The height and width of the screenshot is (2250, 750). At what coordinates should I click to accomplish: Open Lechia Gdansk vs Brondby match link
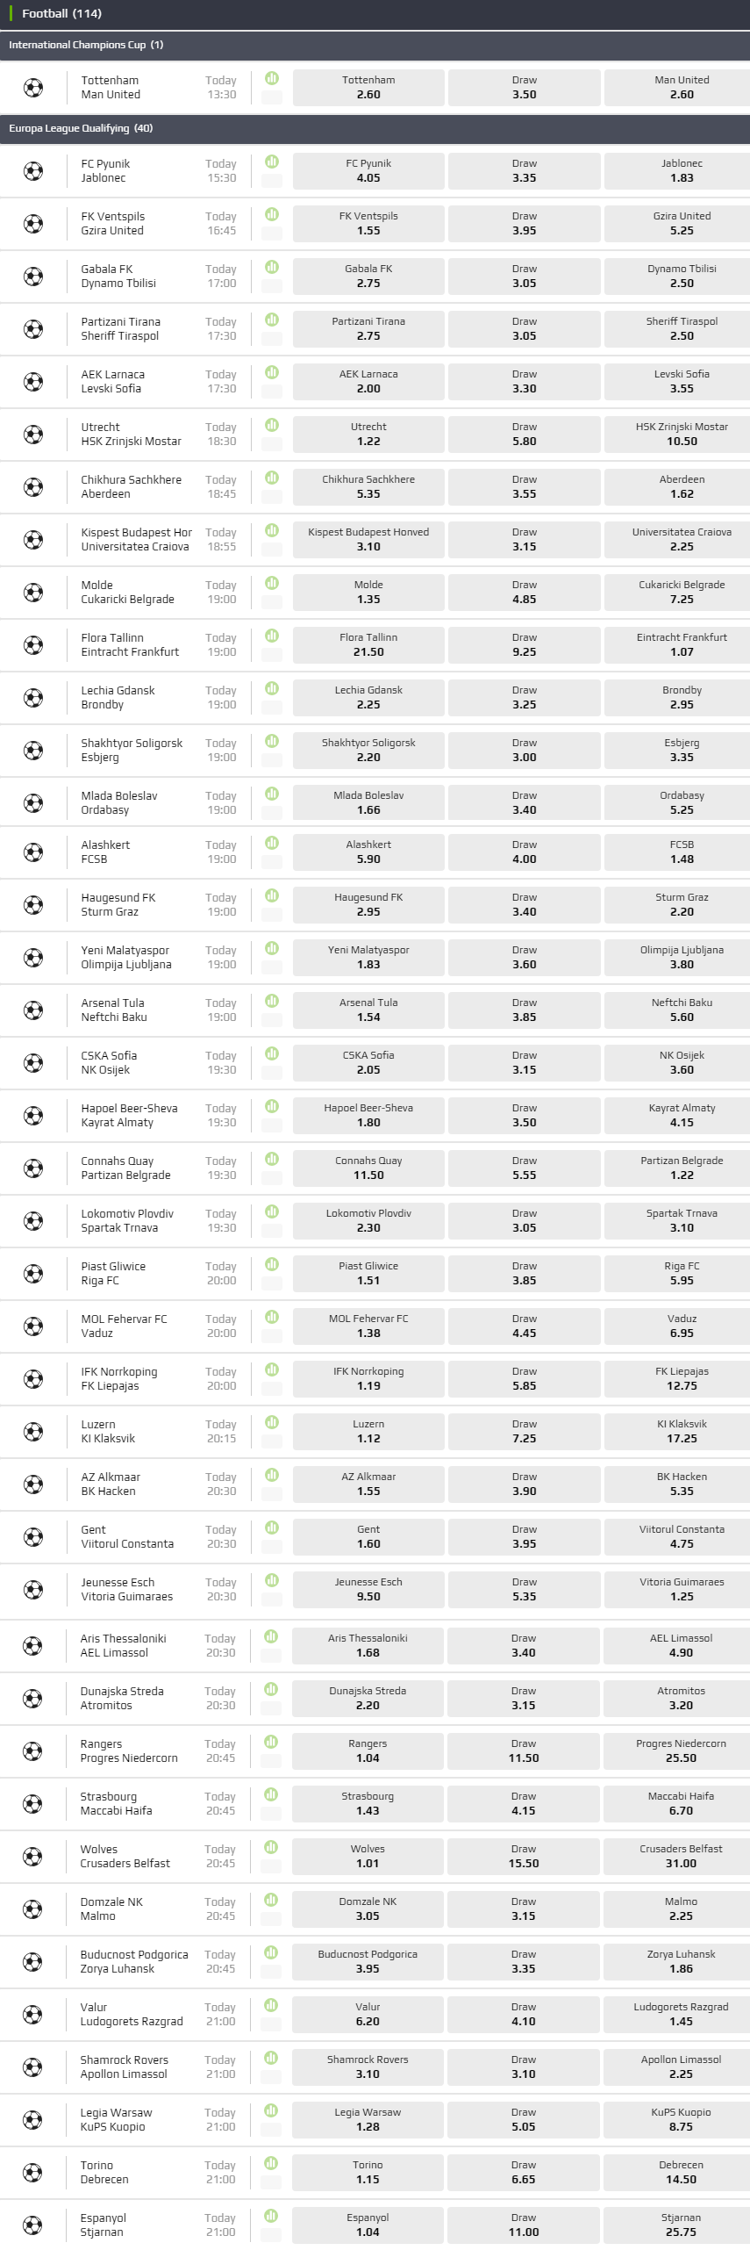point(118,698)
